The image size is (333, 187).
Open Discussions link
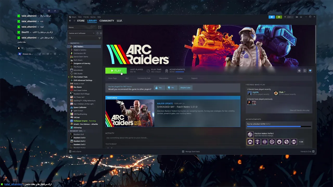click(164, 78)
